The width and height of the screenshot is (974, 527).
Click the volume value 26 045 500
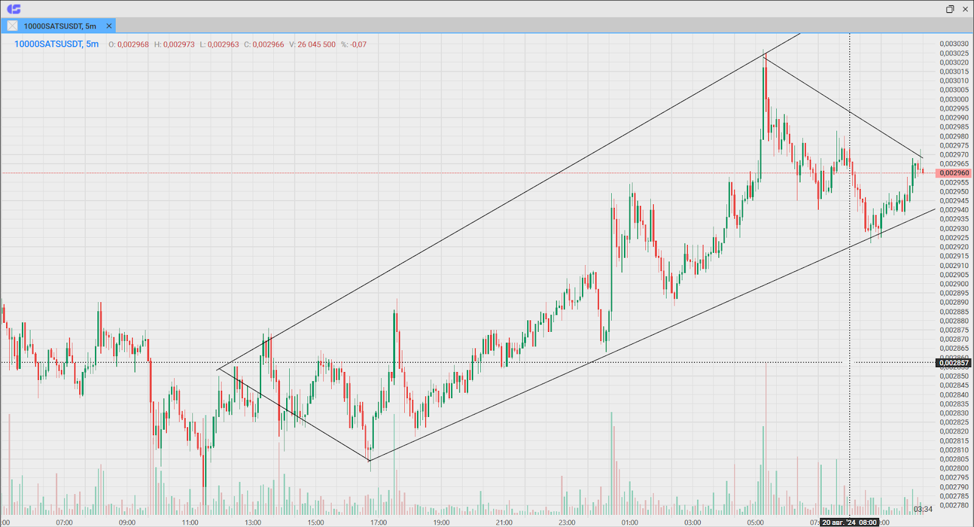click(316, 44)
